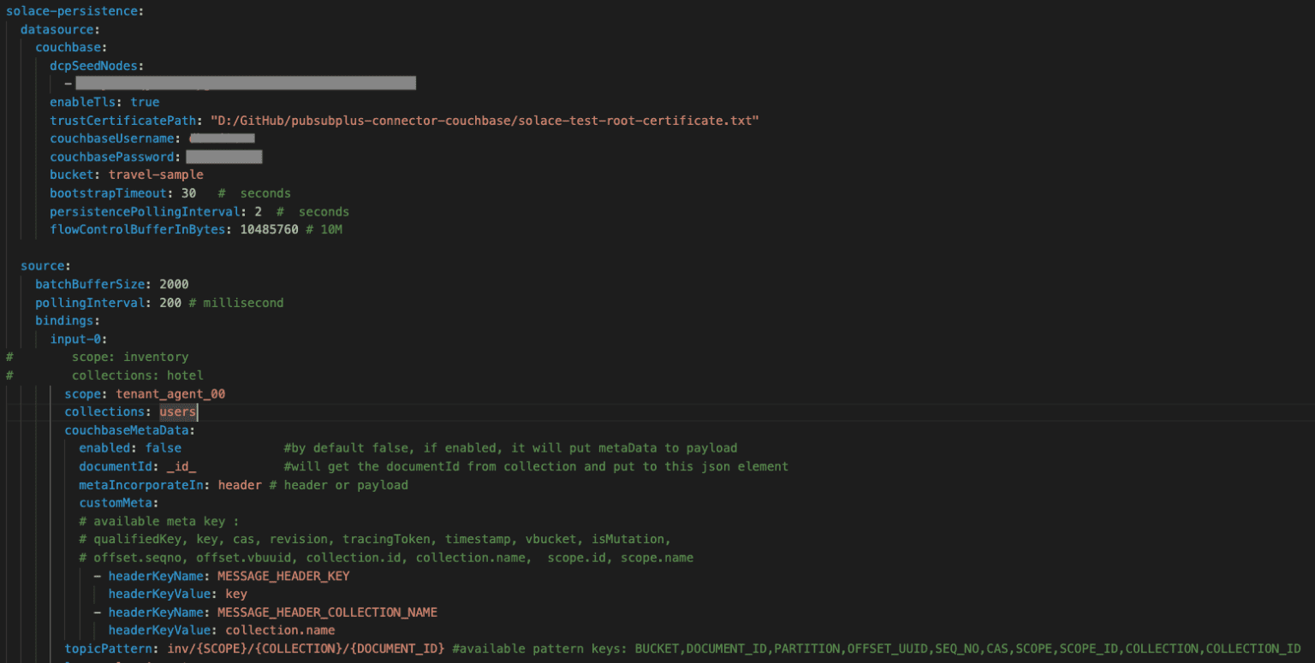Click the redacted couchbasePassword value

[224, 156]
